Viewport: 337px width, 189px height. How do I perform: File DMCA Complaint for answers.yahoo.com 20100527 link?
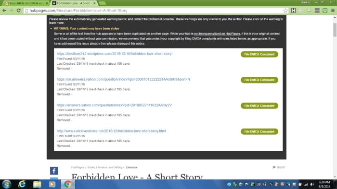coord(259,106)
